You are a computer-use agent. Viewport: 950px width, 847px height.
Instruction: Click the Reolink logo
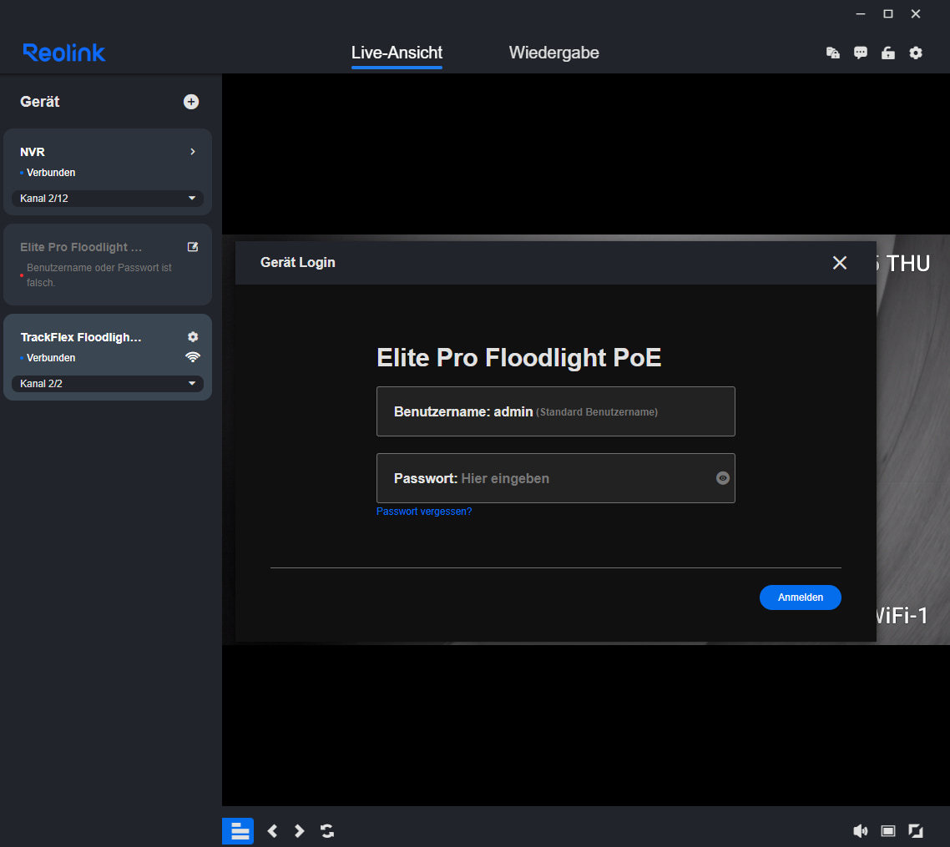[x=64, y=53]
